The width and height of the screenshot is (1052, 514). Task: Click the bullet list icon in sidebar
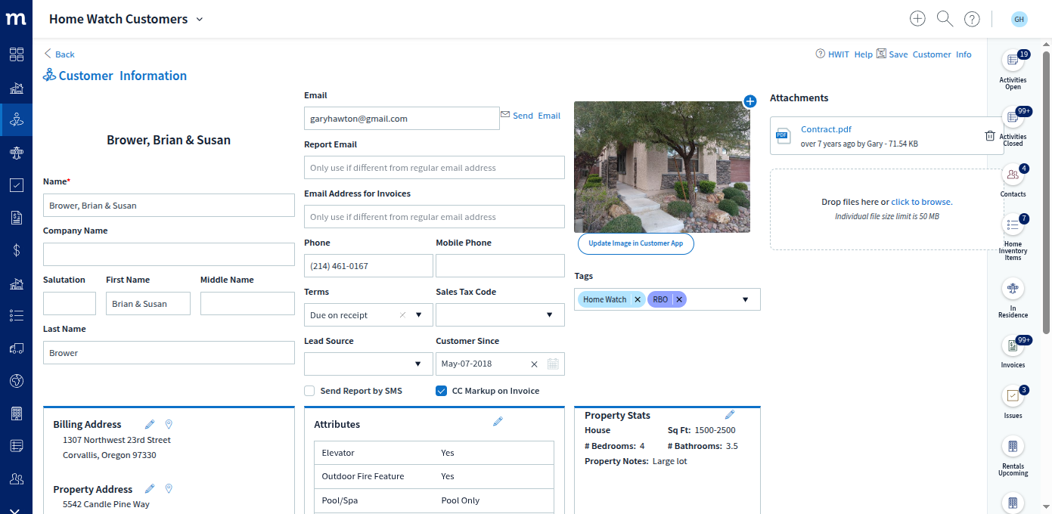tap(16, 315)
